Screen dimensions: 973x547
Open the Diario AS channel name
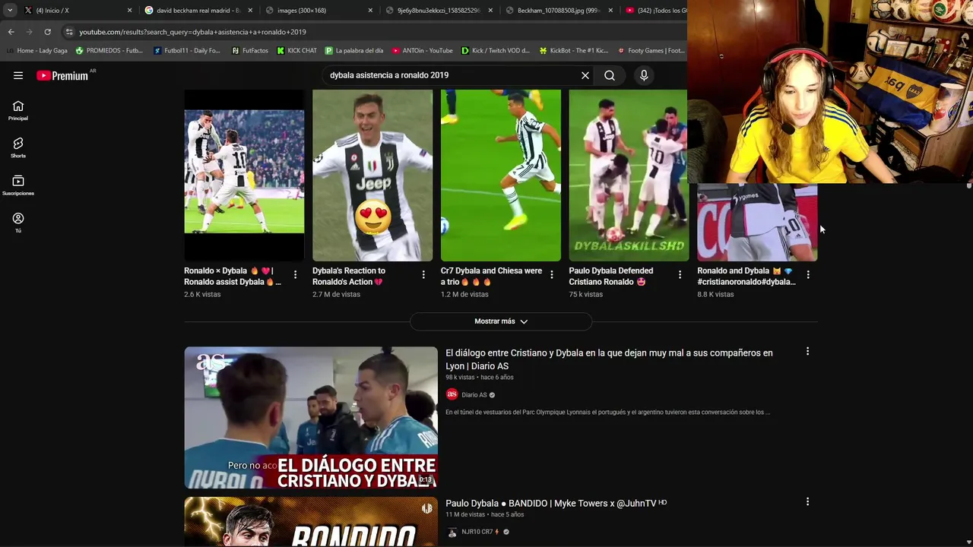tap(474, 395)
